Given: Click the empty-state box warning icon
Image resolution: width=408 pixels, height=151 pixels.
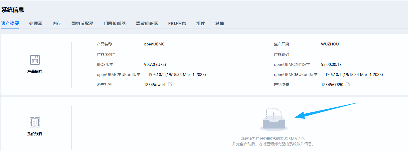Looking at the screenshot, I should click(274, 119).
